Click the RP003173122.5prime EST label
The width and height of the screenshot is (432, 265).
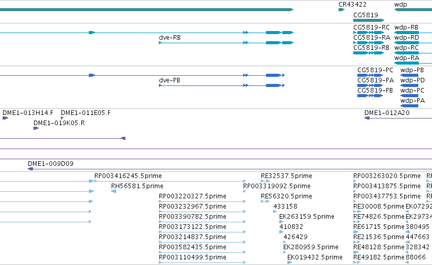(192, 227)
